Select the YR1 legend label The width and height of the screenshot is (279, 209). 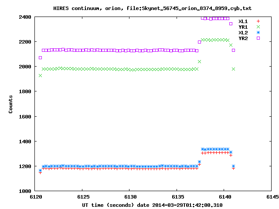point(243,27)
